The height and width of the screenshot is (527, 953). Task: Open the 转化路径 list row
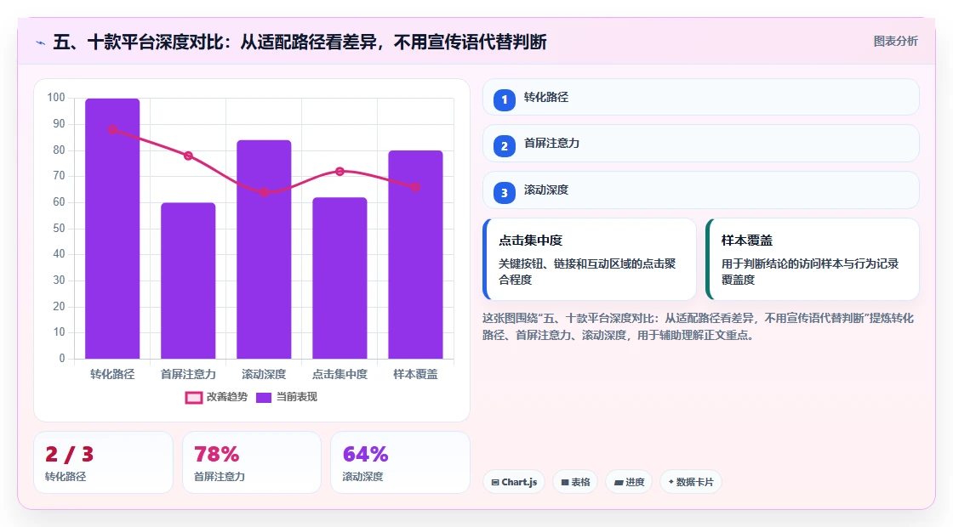click(x=701, y=97)
